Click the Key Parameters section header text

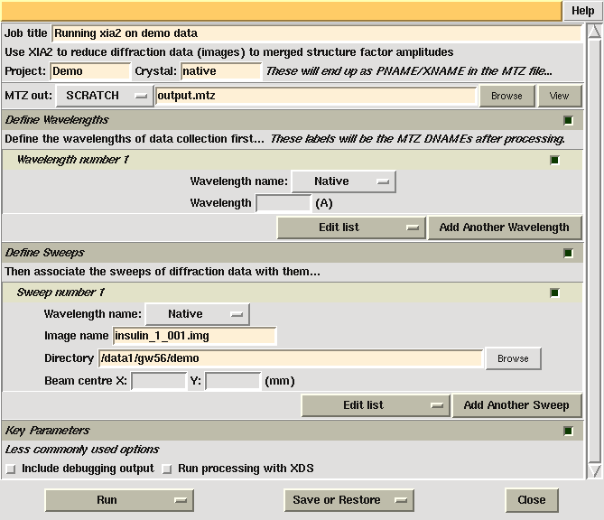click(47, 431)
